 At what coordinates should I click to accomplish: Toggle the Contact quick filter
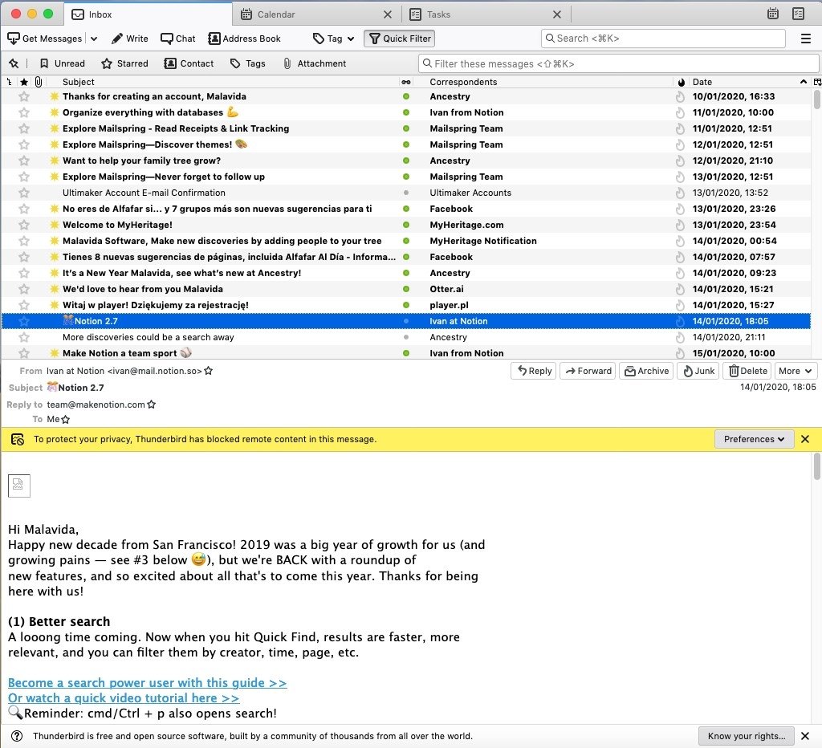[189, 63]
